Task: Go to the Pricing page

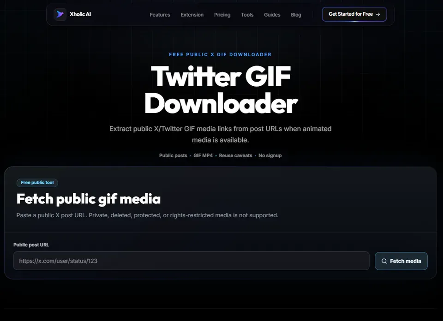Action: [222, 15]
